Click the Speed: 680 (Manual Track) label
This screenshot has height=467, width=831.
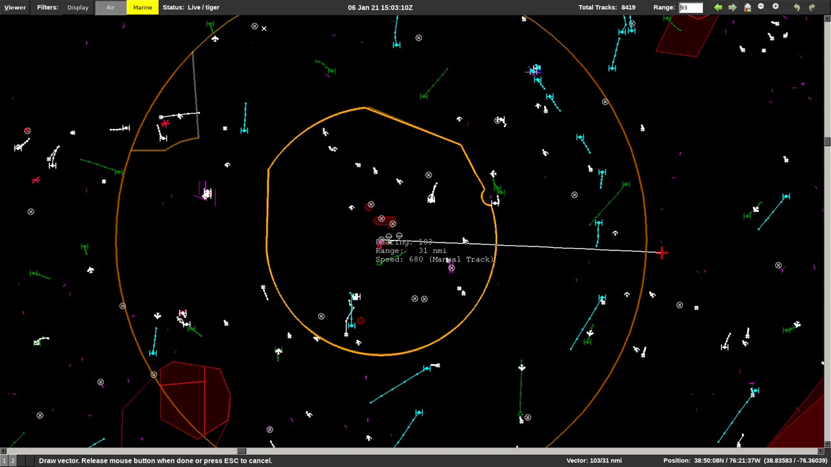(x=434, y=259)
